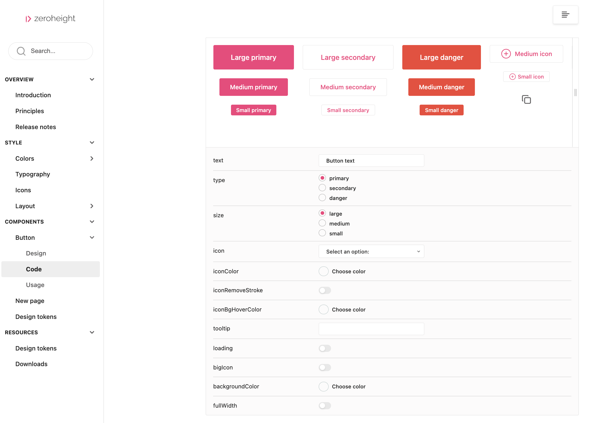This screenshot has height=423, width=589.
Task: Click the plus icon on Small icon button
Action: pyautogui.click(x=512, y=77)
